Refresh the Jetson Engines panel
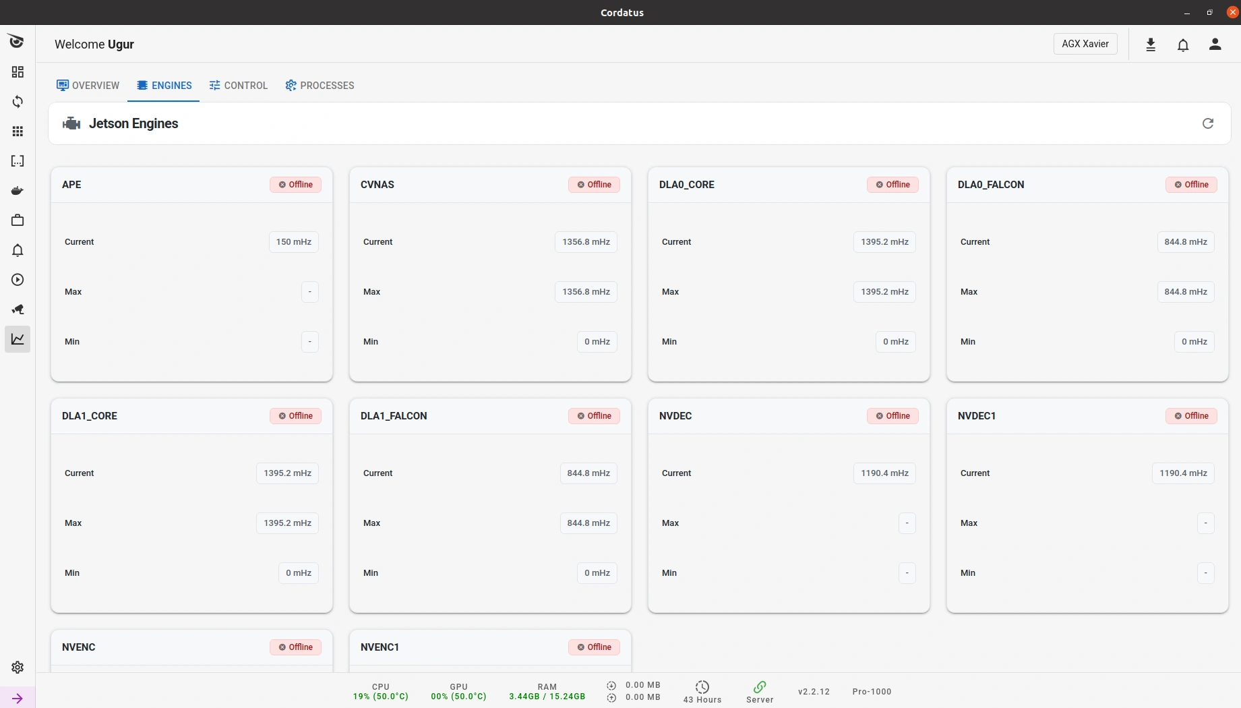 (1207, 123)
